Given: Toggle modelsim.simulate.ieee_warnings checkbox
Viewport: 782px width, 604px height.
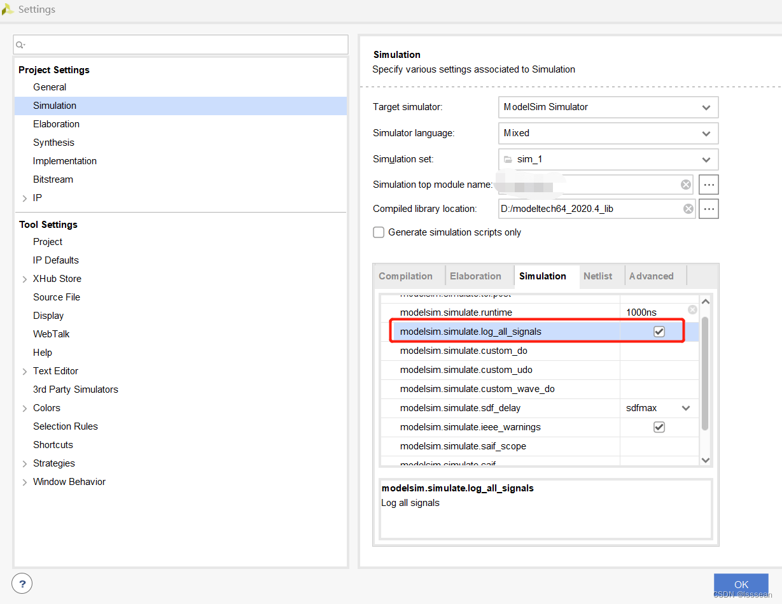Looking at the screenshot, I should pos(659,427).
